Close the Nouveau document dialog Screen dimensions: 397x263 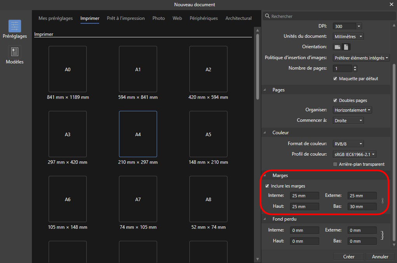click(391, 4)
